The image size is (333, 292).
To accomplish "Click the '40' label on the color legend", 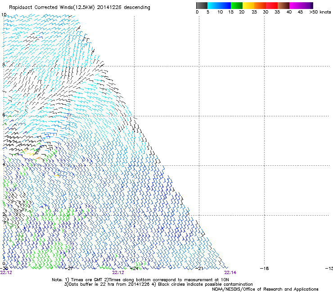I will click(289, 12).
